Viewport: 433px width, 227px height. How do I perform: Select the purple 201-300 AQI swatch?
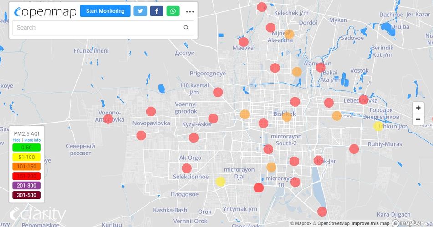[26, 185]
